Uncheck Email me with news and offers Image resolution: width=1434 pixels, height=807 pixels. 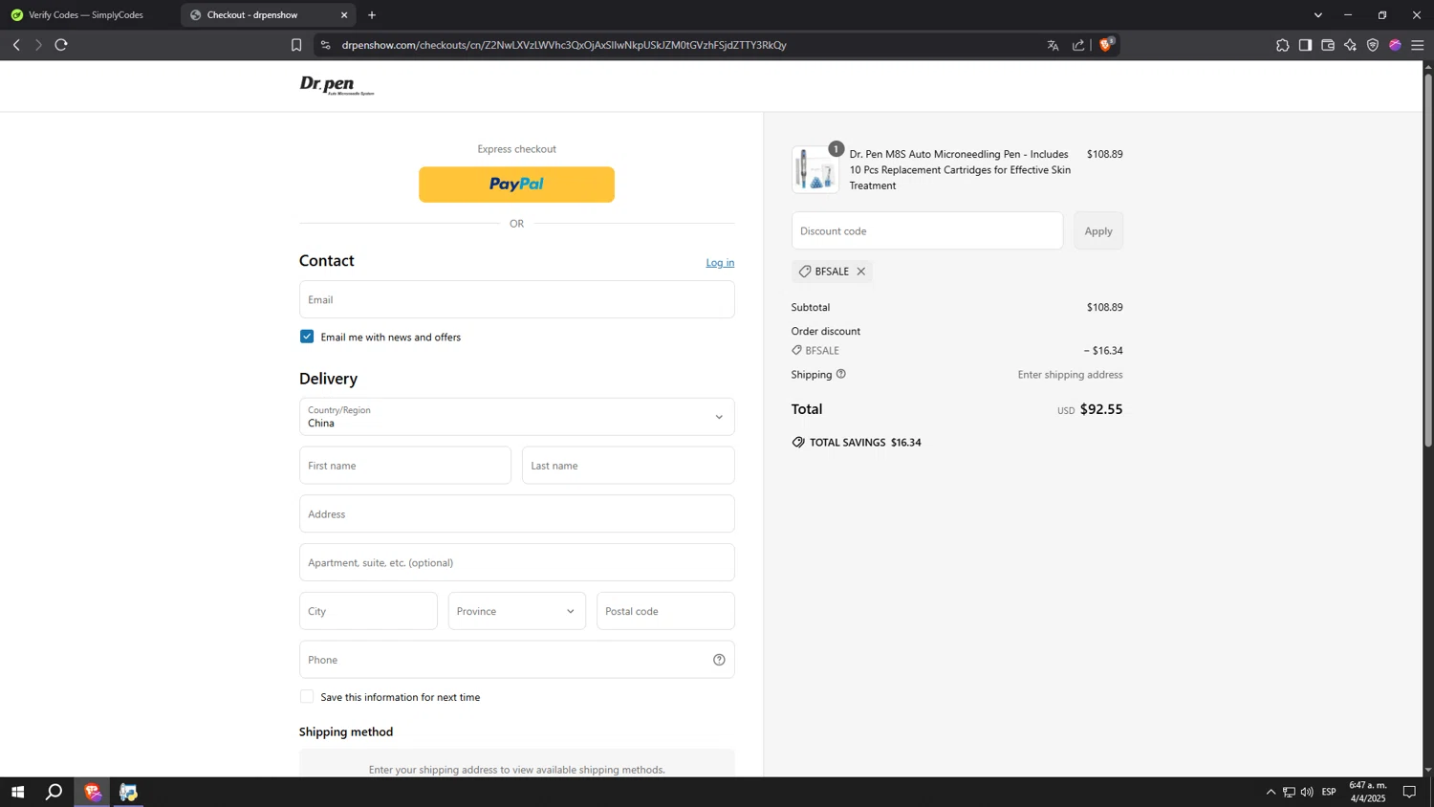coord(307,337)
